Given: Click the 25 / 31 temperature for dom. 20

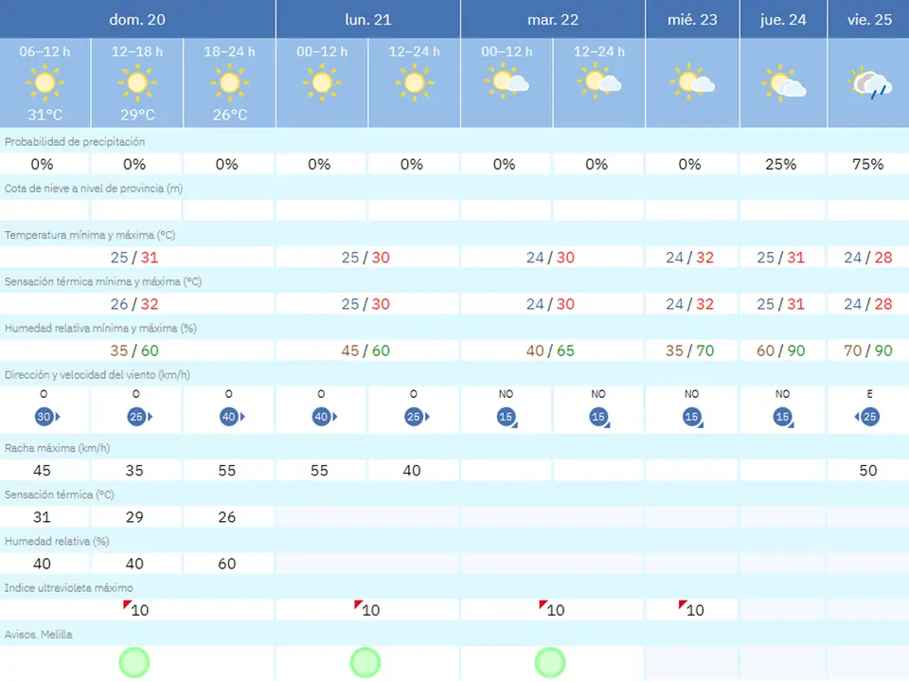Looking at the screenshot, I should click(134, 258).
